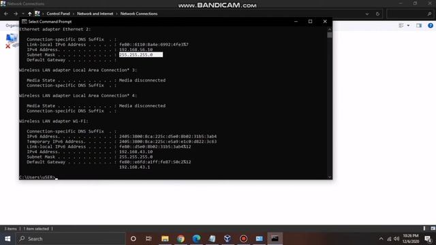Select Network and Internet breadcrumb
436x245 pixels.
[x=95, y=14]
